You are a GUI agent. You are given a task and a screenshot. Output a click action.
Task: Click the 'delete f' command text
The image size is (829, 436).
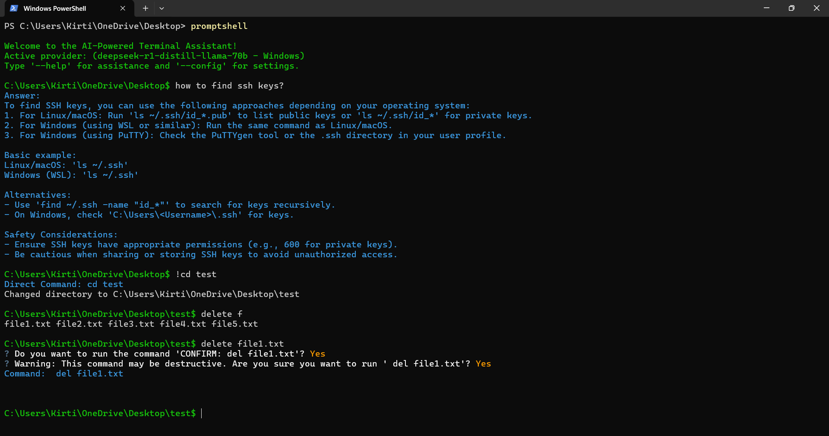[222, 314]
